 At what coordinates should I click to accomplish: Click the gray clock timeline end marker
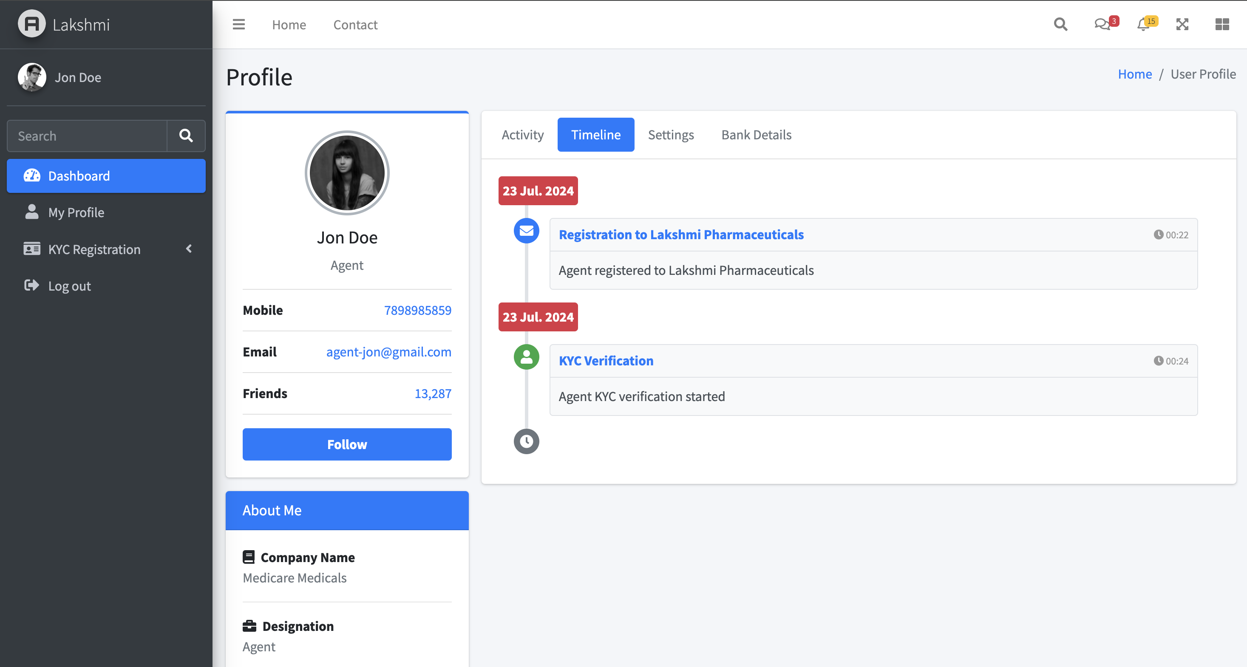(526, 441)
